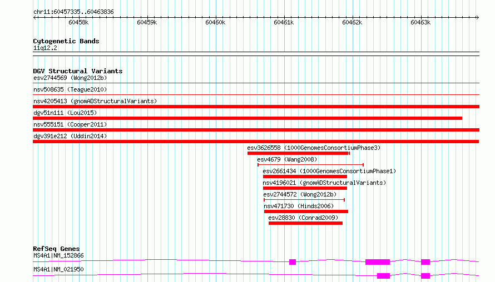Open the DGV Structural Variants track title

[x=78, y=71]
